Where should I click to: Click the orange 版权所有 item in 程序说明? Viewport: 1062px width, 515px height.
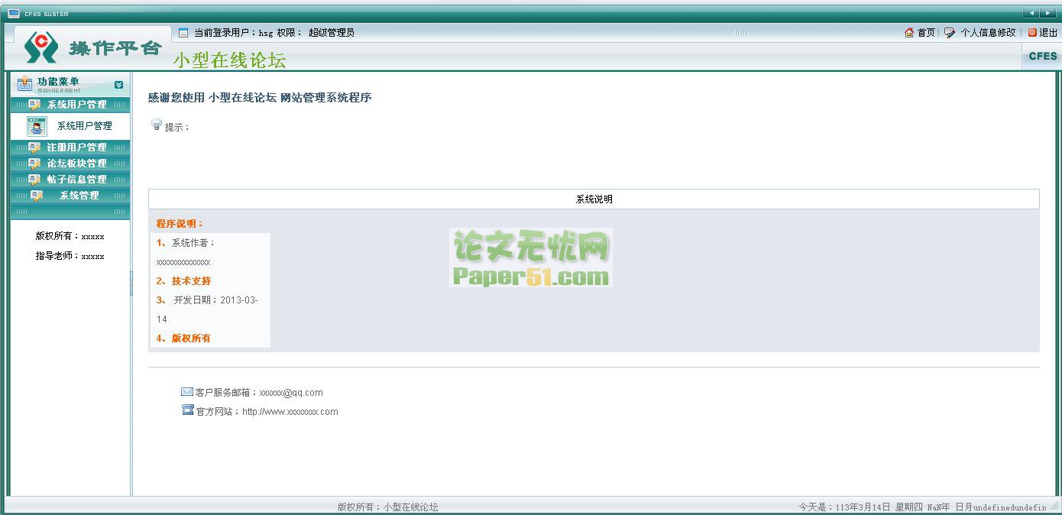pos(183,338)
